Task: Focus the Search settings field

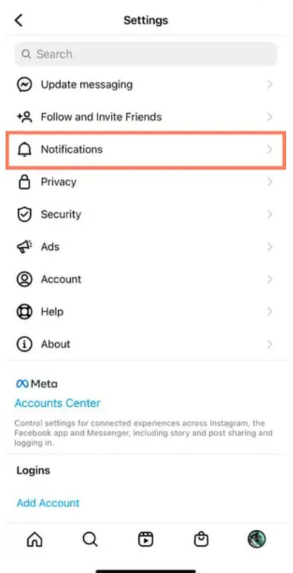Action: pyautogui.click(x=145, y=54)
